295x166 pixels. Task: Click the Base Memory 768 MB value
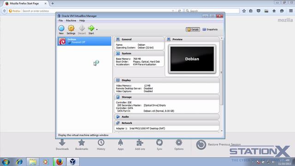pyautogui.click(x=137, y=59)
